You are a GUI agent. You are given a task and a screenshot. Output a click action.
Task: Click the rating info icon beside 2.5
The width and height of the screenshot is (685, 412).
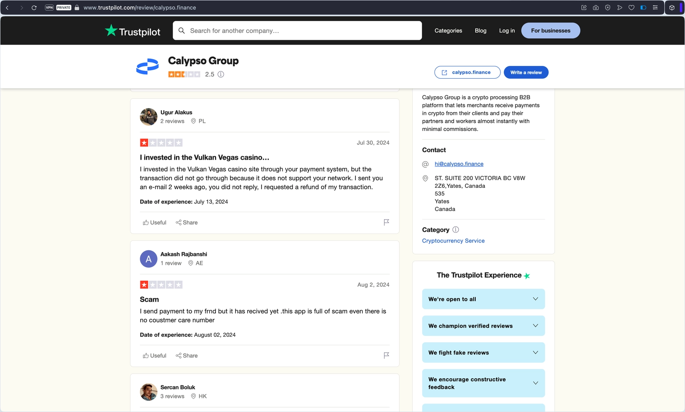click(221, 74)
